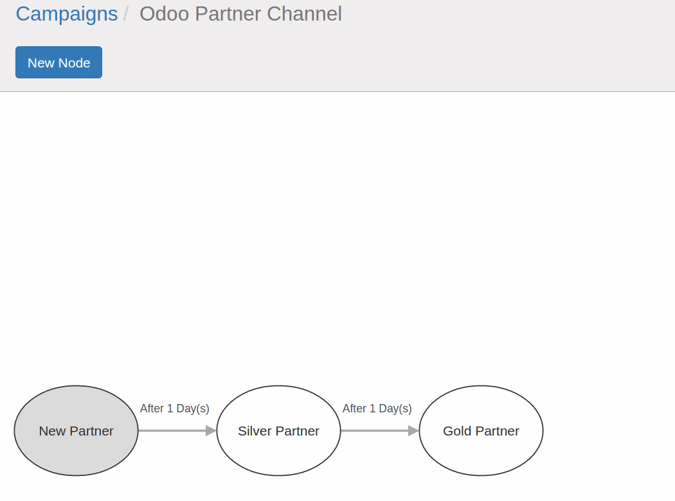
Task: Click arrow line from Silver Partner to Gold Partner
Action: click(373, 430)
